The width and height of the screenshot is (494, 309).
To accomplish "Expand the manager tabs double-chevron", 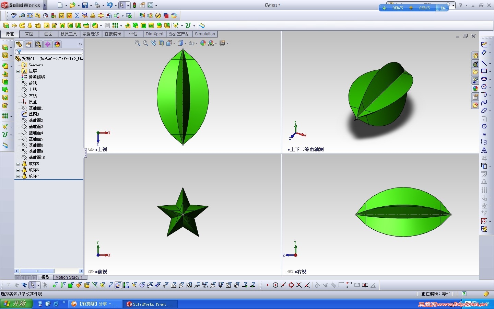I will (80, 44).
